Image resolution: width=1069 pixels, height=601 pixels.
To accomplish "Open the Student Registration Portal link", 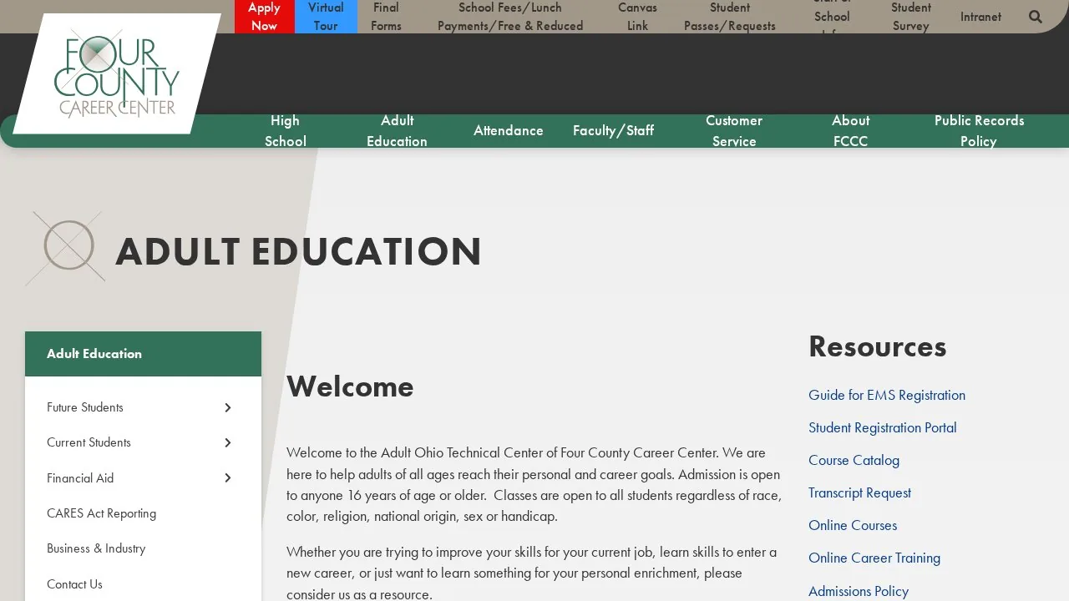I will 883,427.
